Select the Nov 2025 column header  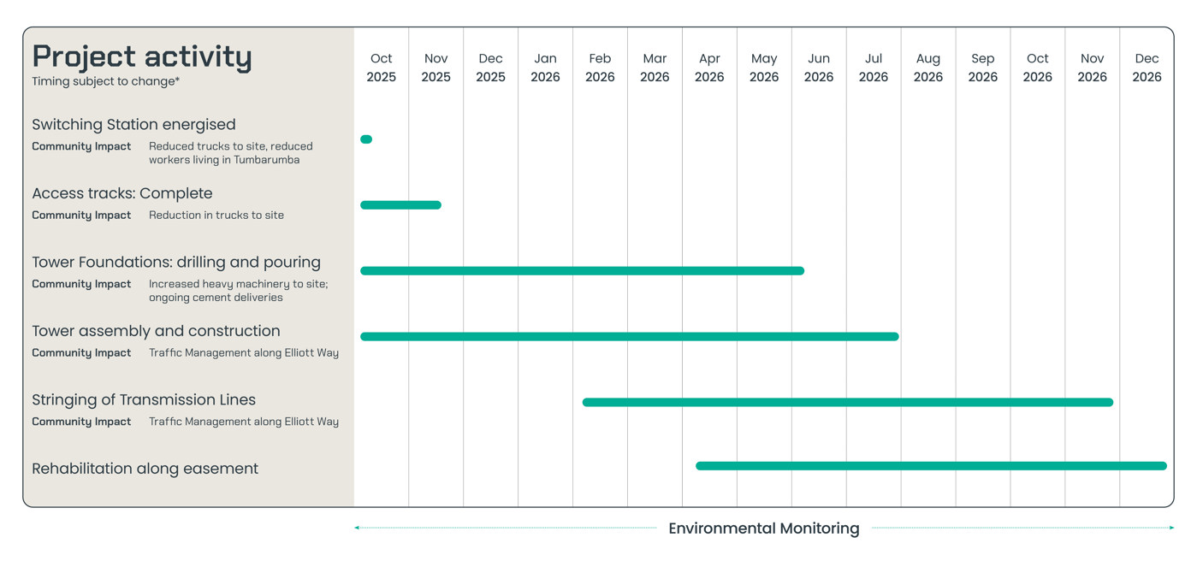[x=436, y=68]
